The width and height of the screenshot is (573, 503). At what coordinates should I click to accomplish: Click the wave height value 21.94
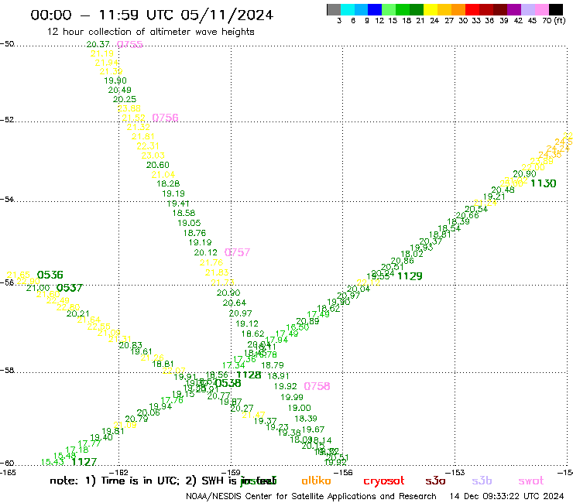(x=107, y=63)
